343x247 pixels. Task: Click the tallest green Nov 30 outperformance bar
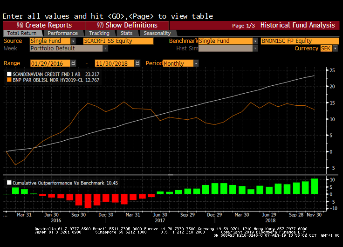point(315,186)
